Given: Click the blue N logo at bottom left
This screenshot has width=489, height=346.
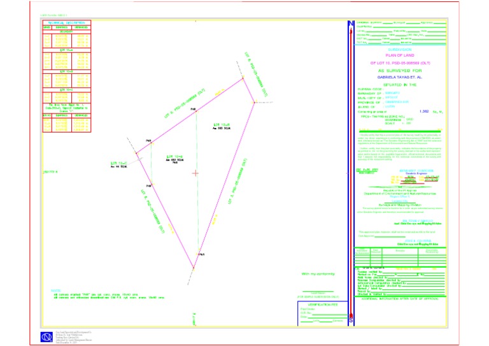Looking at the screenshot, I should point(46,337).
